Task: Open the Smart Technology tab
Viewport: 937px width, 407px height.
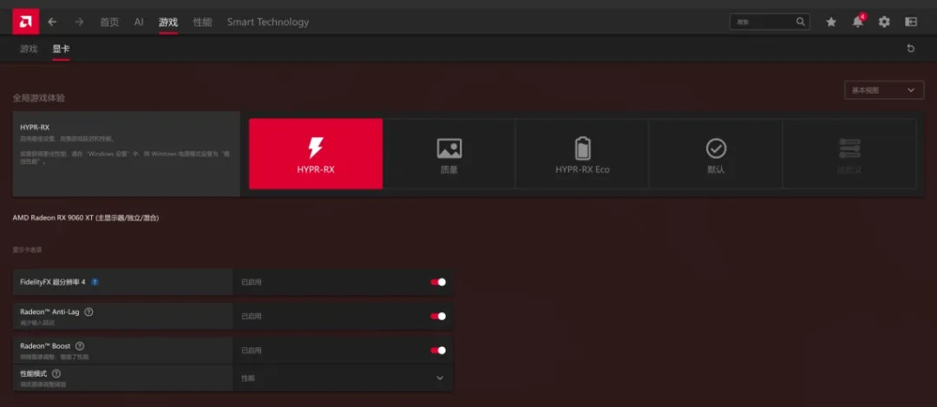Action: (x=268, y=22)
